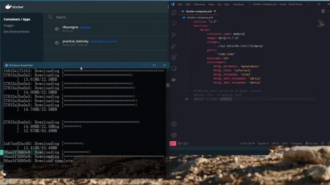Close the docker-compose.yml editor tab
This screenshot has width=330, height=185.
pos(215,11)
